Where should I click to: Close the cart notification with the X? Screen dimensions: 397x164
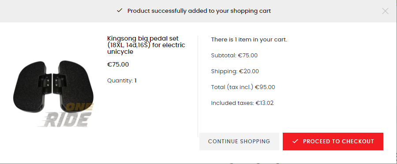click(385, 11)
